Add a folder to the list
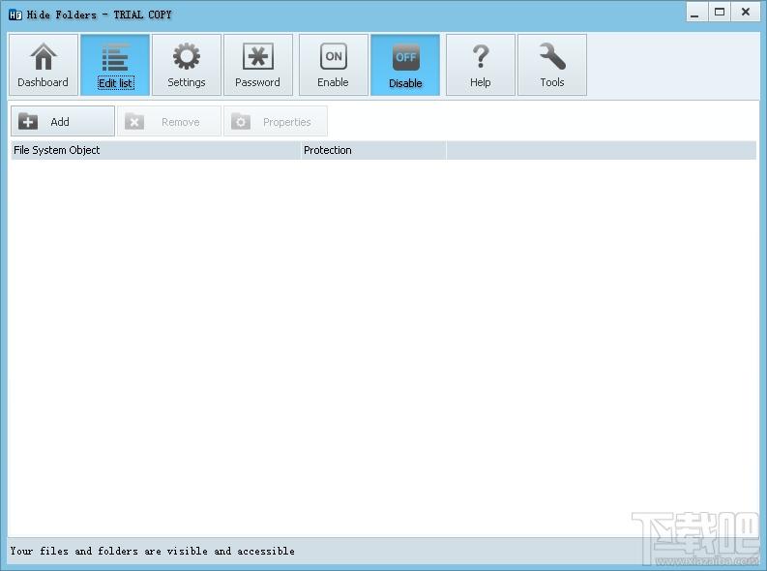767x571 pixels. pyautogui.click(x=63, y=121)
